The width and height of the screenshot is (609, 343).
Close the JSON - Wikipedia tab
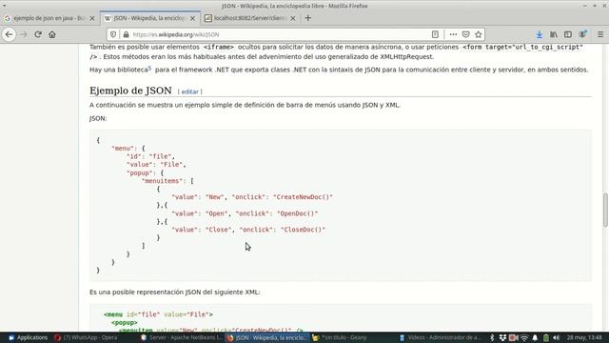[x=192, y=18]
